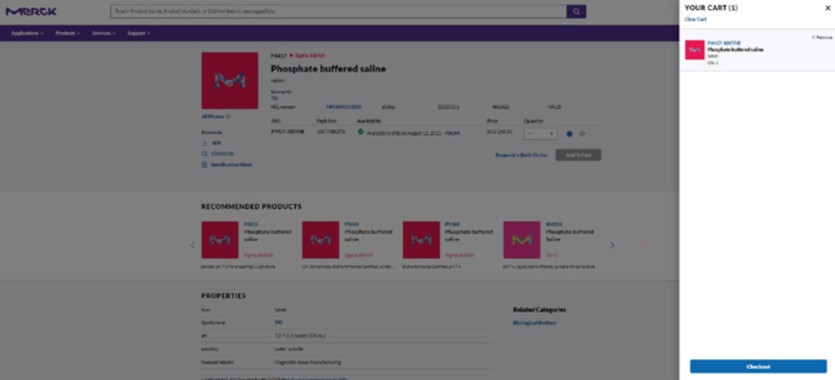This screenshot has width=835, height=380.
Task: Click the Quality Level 200 link
Action: [x=278, y=323]
